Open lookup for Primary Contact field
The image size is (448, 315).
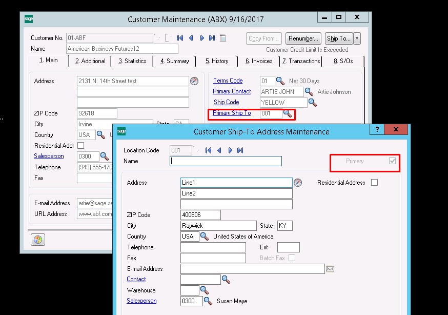point(309,92)
